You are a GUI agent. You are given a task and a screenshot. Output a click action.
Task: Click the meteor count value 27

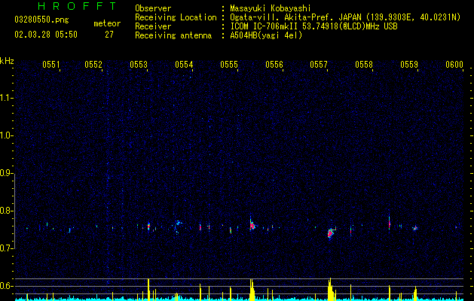coord(109,35)
